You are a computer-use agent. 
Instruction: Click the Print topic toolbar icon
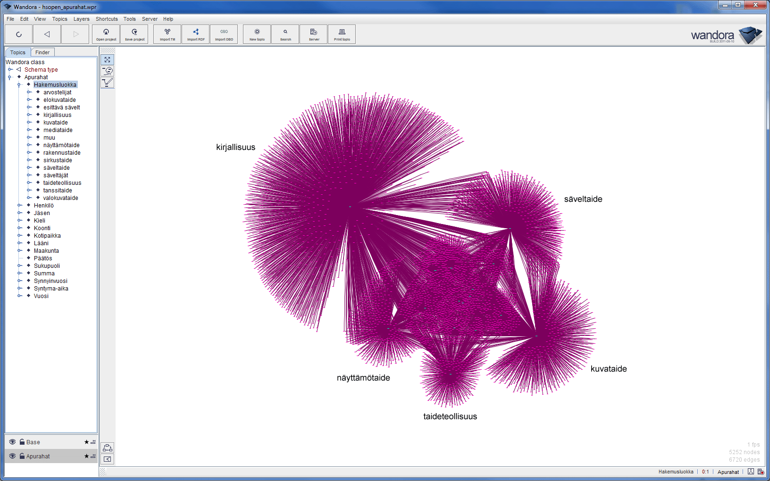click(342, 34)
